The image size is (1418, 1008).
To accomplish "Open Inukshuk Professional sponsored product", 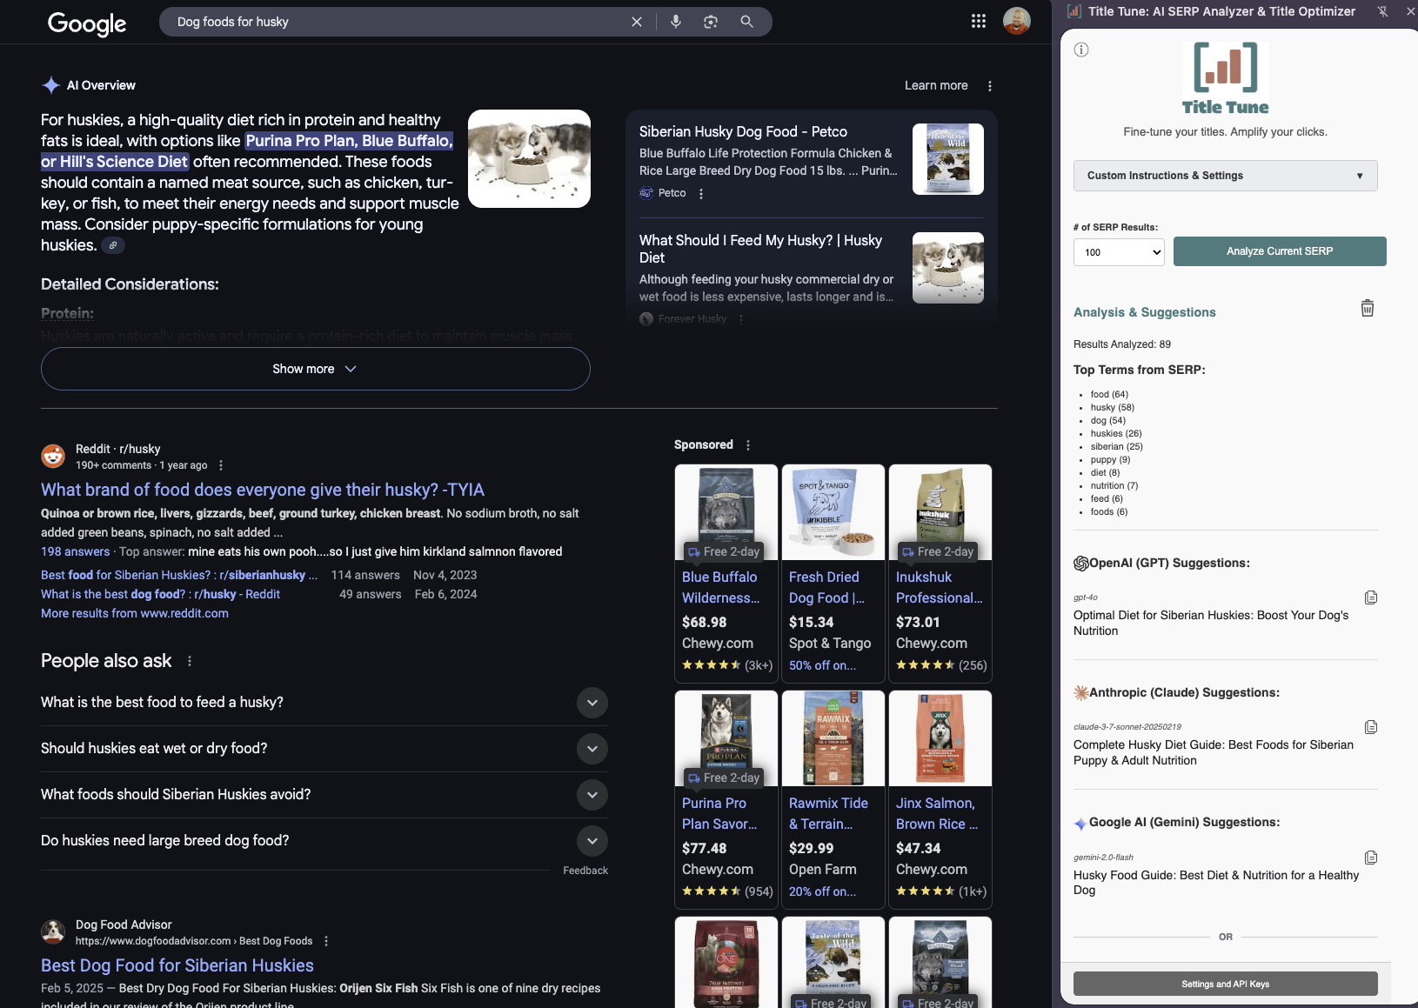I will click(x=940, y=572).
